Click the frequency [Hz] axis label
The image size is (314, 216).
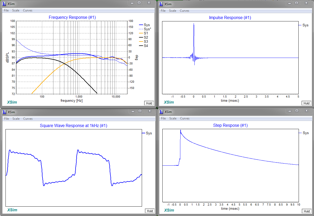tap(72, 100)
